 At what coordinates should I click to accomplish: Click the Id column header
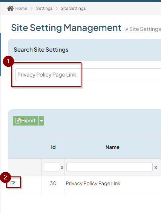[53, 147]
